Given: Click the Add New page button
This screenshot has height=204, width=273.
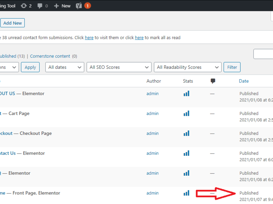Looking at the screenshot, I should (x=13, y=23).
